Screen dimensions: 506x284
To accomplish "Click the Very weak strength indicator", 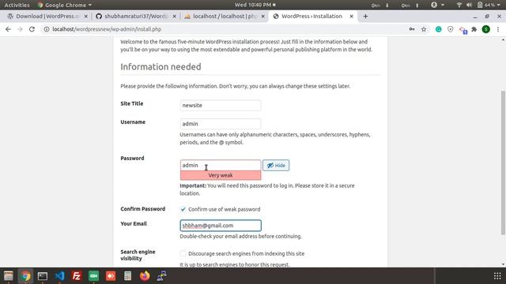I will click(x=221, y=175).
